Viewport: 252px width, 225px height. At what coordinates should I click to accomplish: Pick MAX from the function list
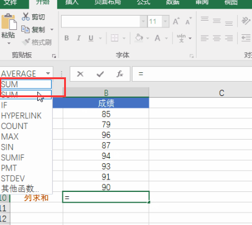coord(26,136)
